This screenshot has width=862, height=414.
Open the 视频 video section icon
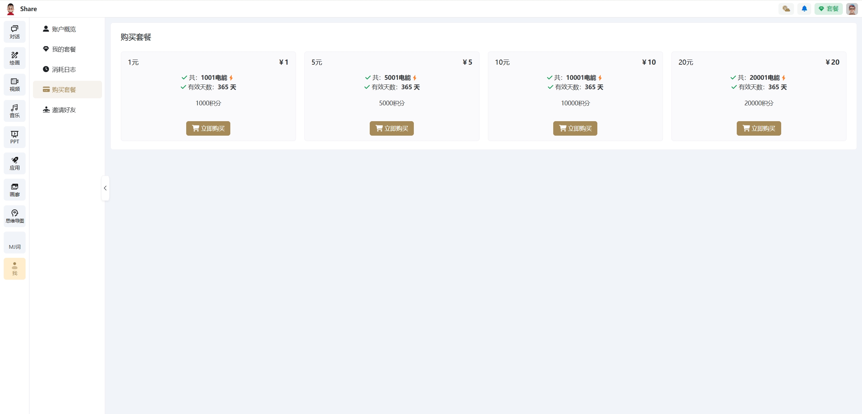click(14, 84)
